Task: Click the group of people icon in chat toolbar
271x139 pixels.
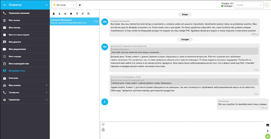Action: [x=65, y=13]
